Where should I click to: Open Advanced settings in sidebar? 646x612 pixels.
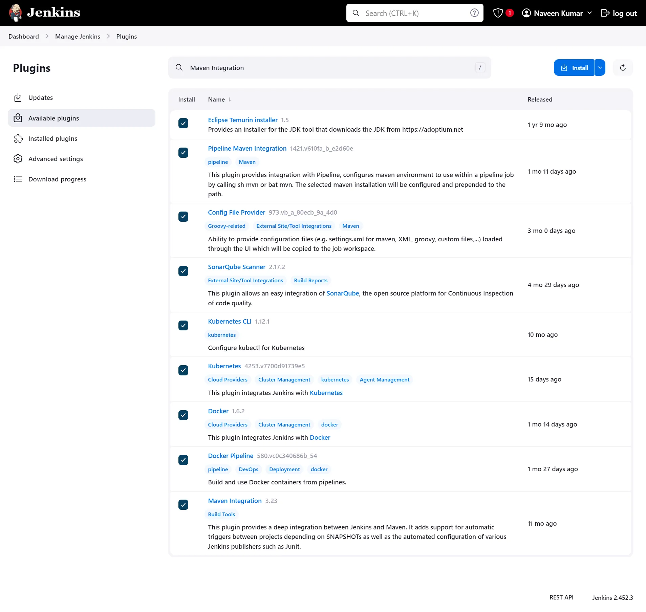tap(82, 159)
